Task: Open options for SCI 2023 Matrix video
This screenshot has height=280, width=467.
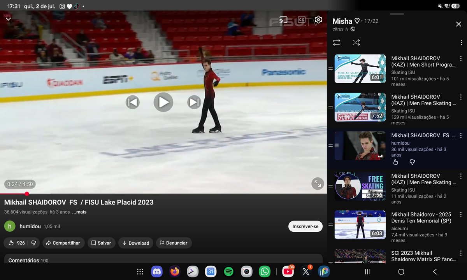Action: tap(461, 253)
